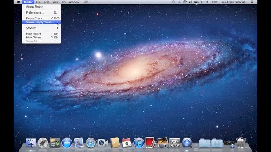The width and height of the screenshot is (271, 152).
Task: Open the Go menu
Action: click(x=64, y=2)
